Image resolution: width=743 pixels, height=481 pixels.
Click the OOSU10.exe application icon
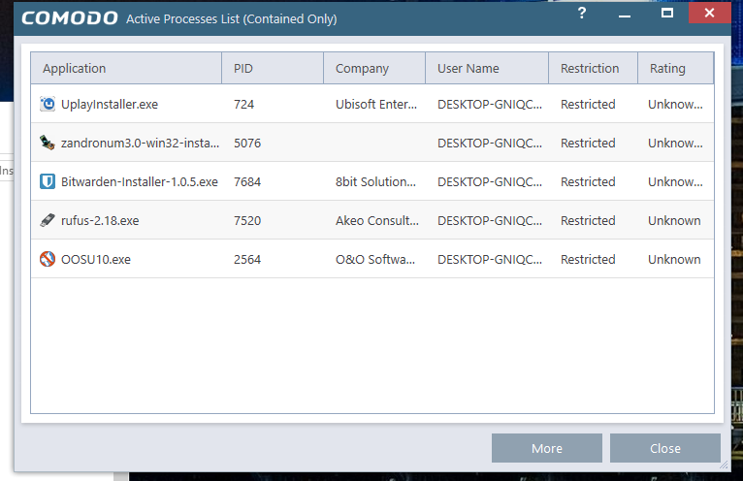(x=48, y=259)
